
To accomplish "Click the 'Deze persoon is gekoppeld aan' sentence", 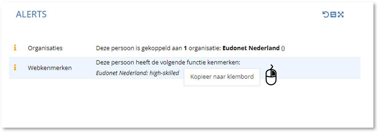I will click(139, 48).
